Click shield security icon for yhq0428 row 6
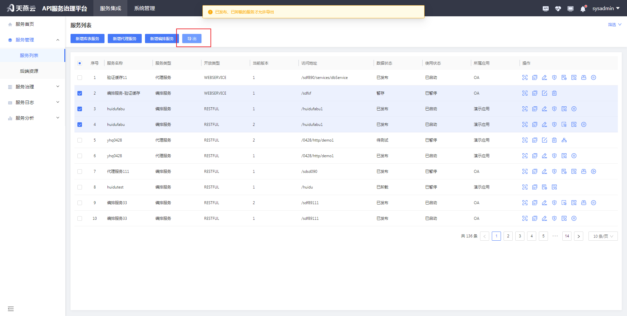627x316 pixels. tap(554, 156)
